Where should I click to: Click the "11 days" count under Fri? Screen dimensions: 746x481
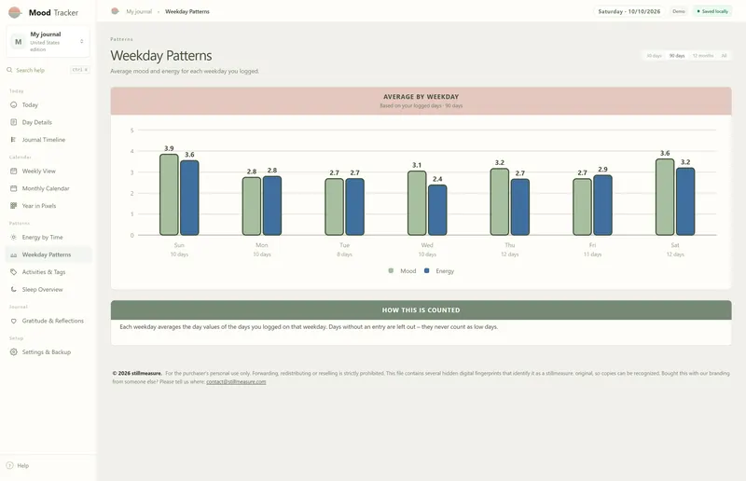592,254
